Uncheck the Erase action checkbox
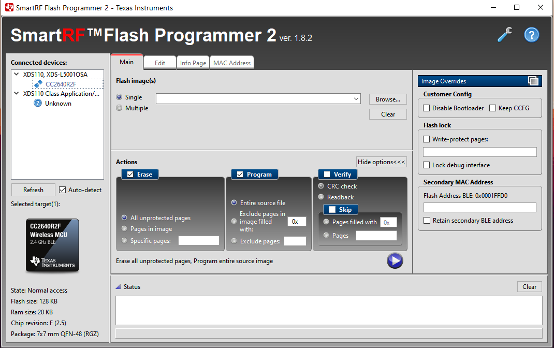Viewport: 554px width, 348px height. click(130, 174)
